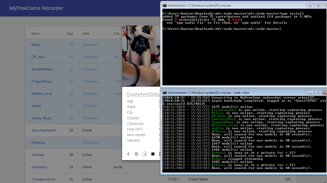The width and height of the screenshot is (327, 183).
Task: Click the black stop square in popup
Action: 153,154
